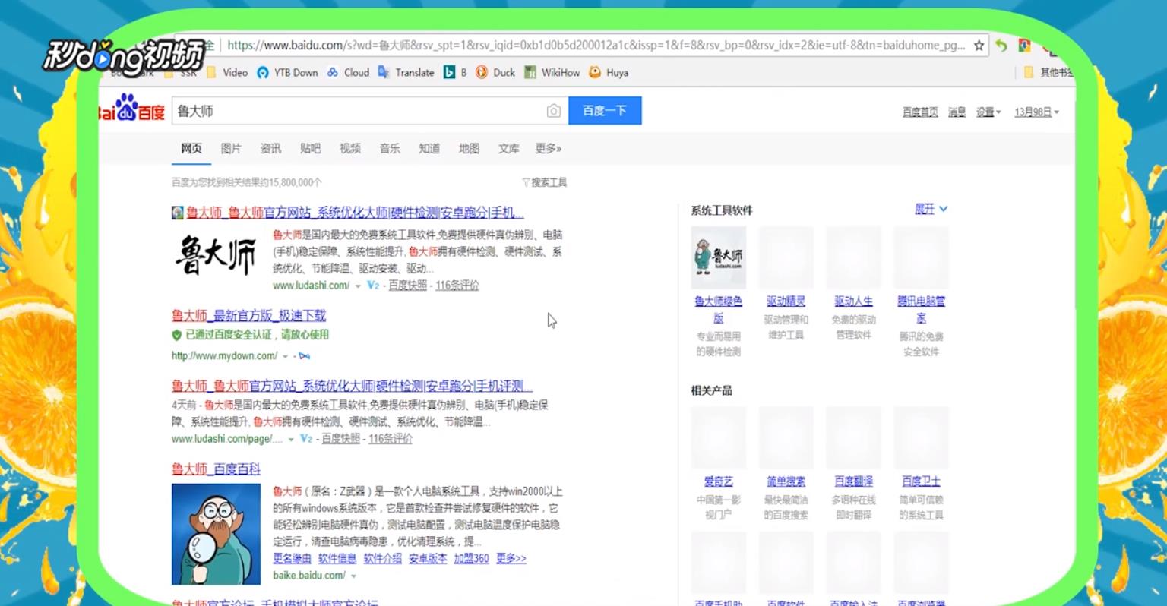Open 腾讯电脑管家 link in sidebar
The width and height of the screenshot is (1167, 606).
[x=921, y=309]
